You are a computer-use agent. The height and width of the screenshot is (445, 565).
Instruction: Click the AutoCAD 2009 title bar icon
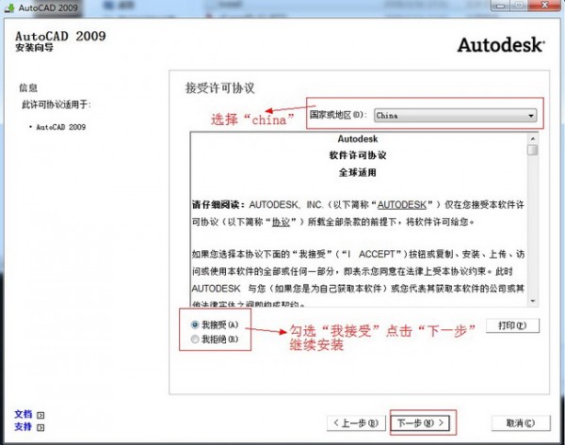click(x=9, y=8)
